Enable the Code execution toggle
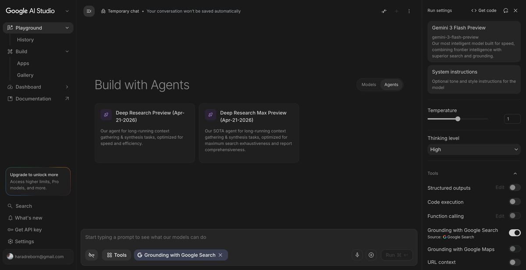The image size is (526, 270). coord(515,202)
